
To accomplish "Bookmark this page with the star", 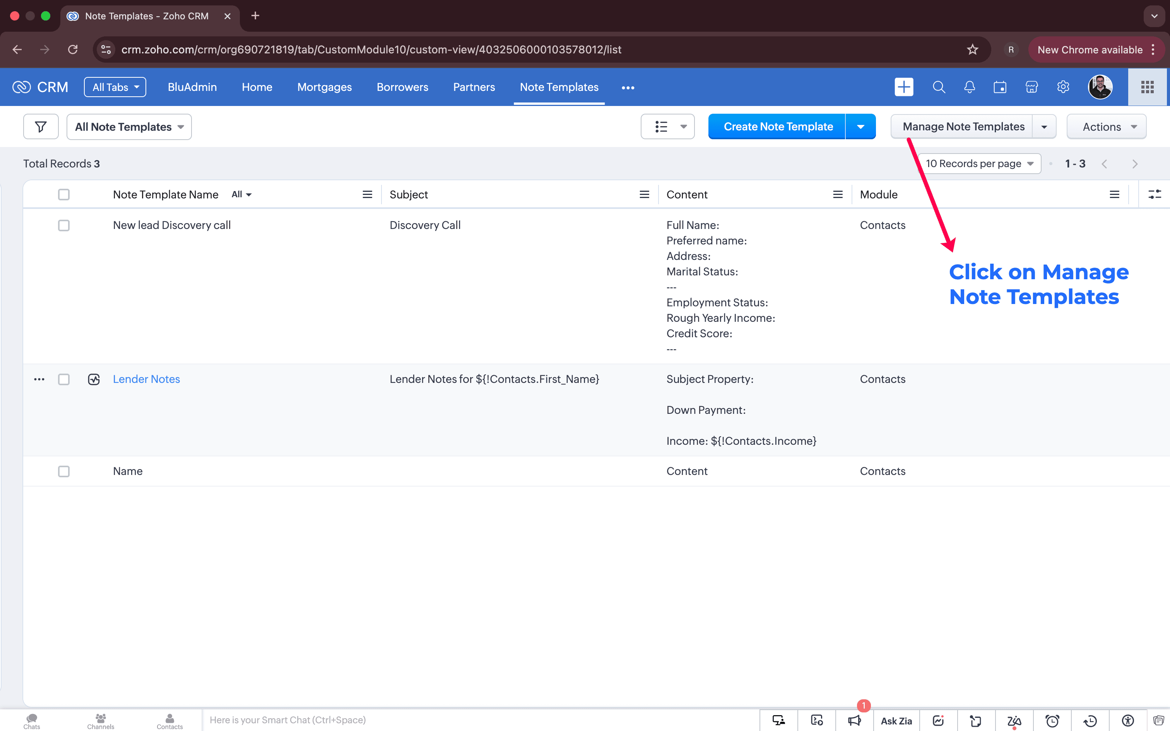I will click(x=972, y=50).
